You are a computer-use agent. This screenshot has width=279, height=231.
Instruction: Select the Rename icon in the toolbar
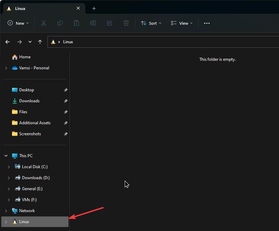click(x=93, y=23)
